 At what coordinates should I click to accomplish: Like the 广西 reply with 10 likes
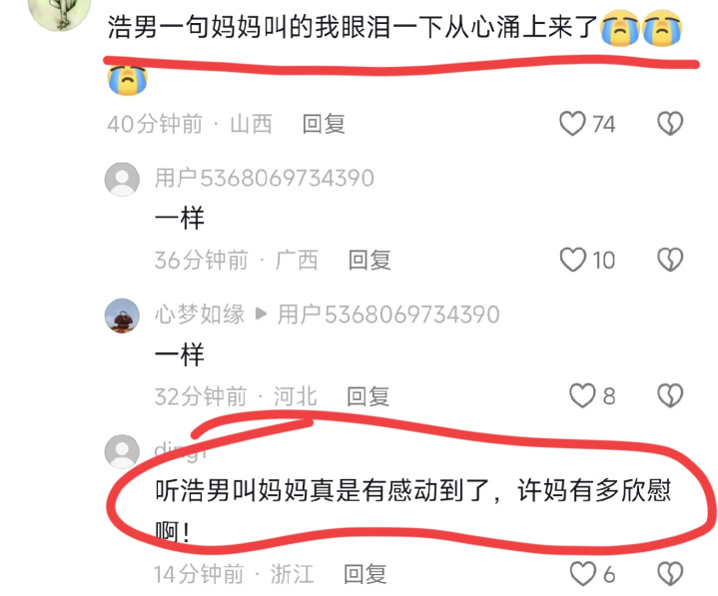click(x=573, y=260)
